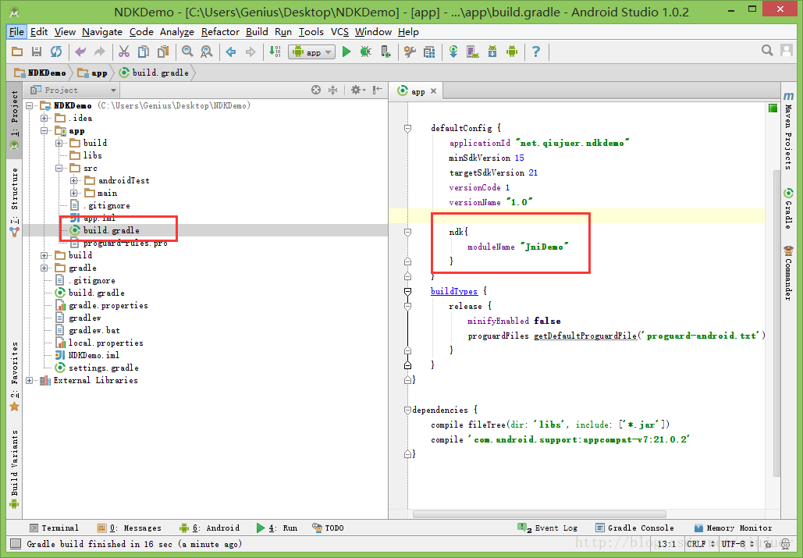Run the app with green play icon
The width and height of the screenshot is (803, 558).
coord(346,52)
